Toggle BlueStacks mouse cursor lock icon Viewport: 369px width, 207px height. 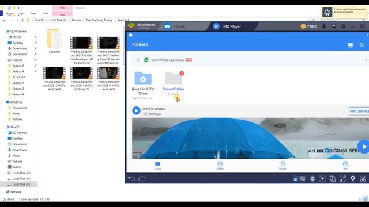322,179
